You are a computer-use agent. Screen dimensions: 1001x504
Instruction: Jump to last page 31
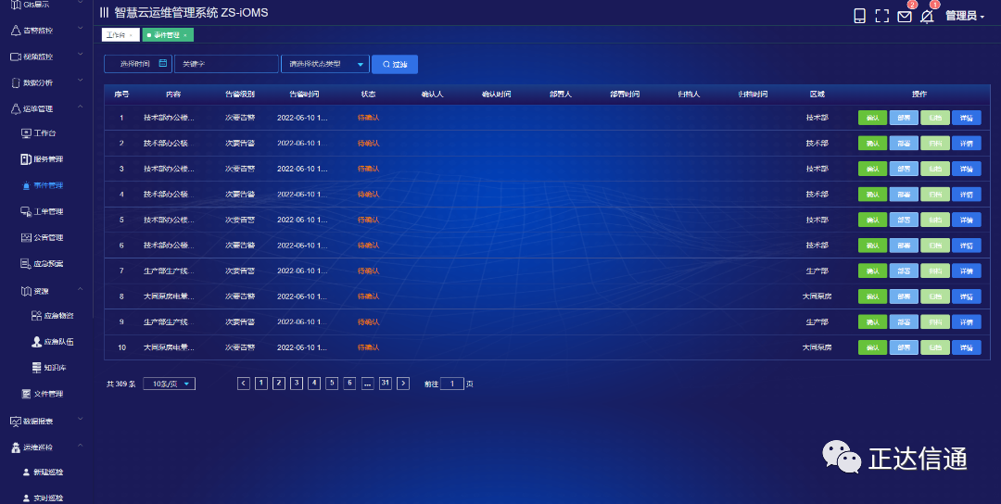[x=385, y=384]
